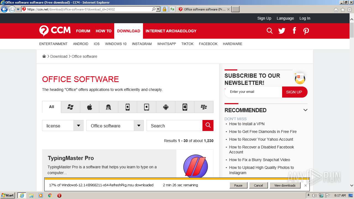Open the license dropdown
This screenshot has height=199, width=354.
(x=63, y=125)
